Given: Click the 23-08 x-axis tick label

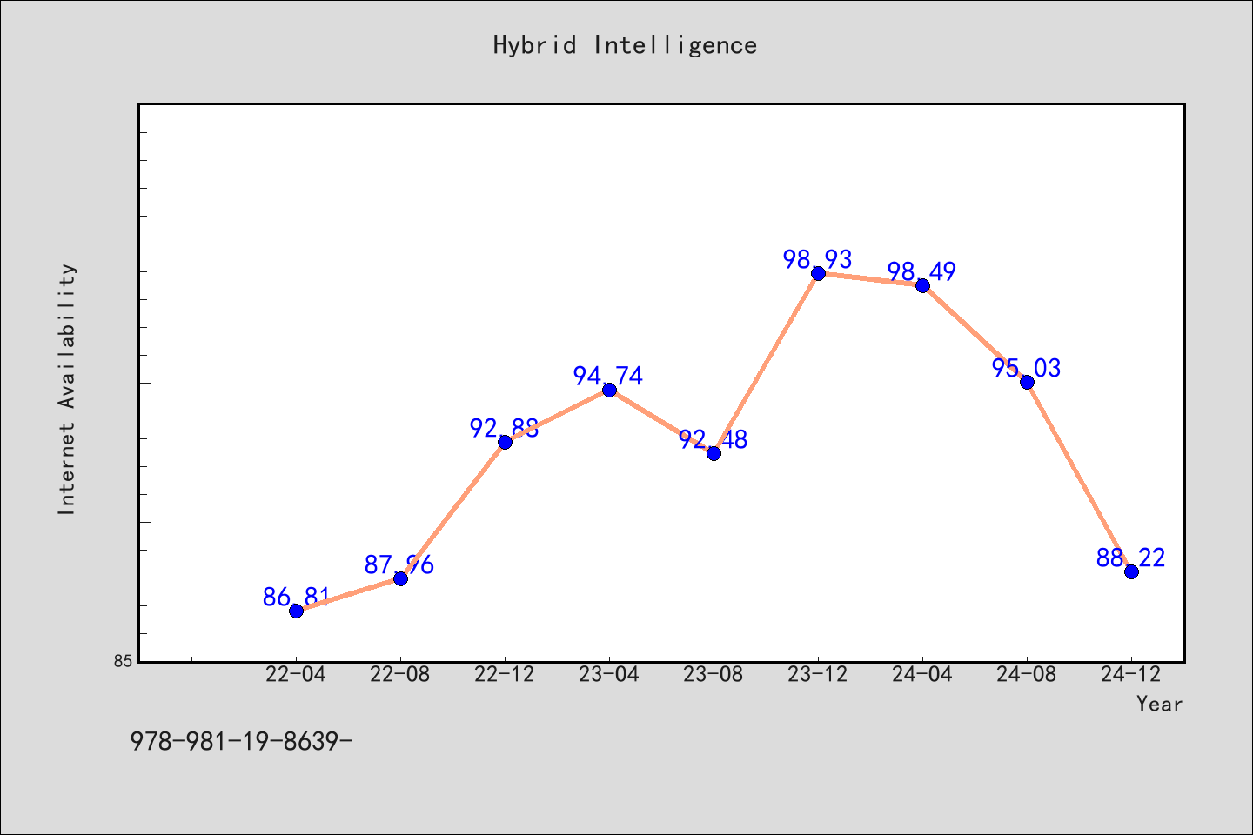Looking at the screenshot, I should [714, 675].
